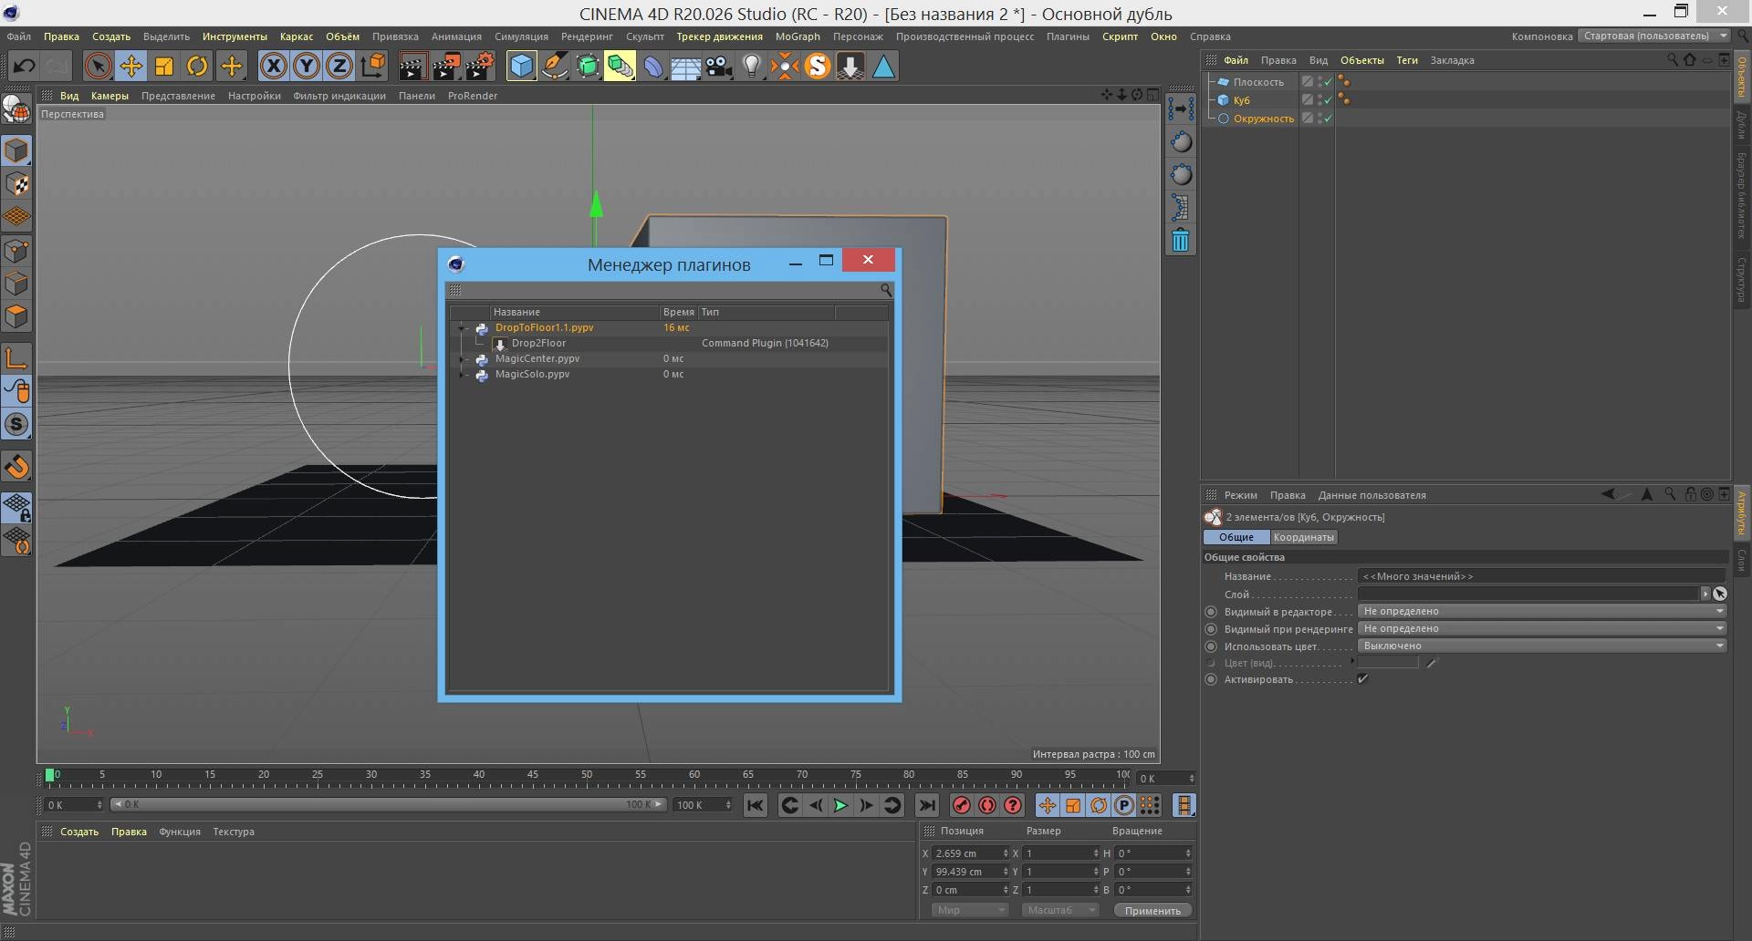Screen dimensions: 1752x941
Task: Open the Рендеринг menu
Action: point(587,36)
